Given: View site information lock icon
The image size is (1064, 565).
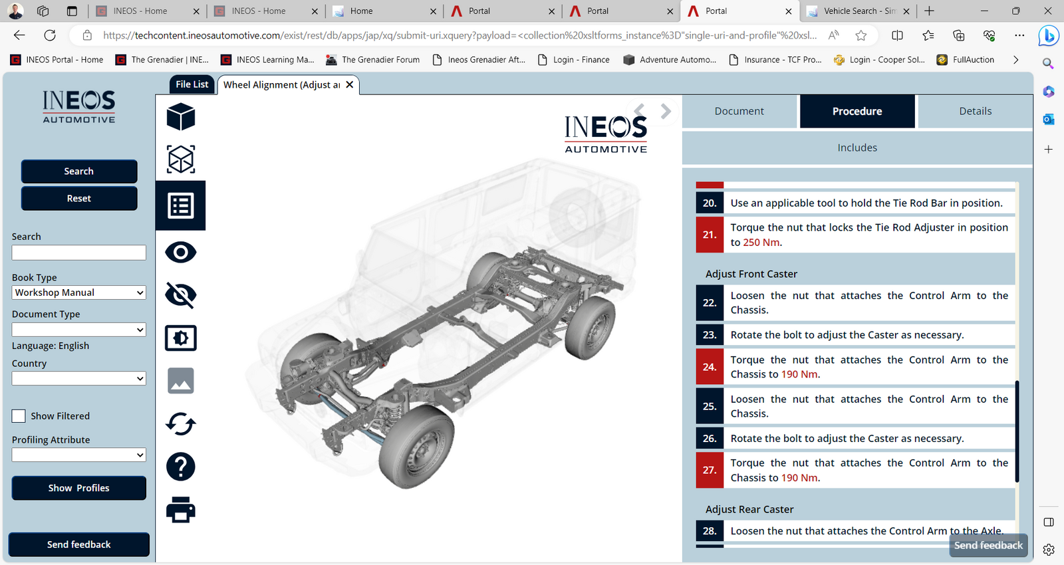Looking at the screenshot, I should point(87,35).
